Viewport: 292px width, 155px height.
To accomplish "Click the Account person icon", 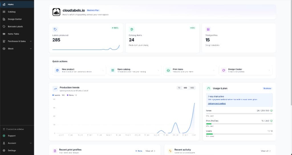I will pyautogui.click(x=4, y=143).
